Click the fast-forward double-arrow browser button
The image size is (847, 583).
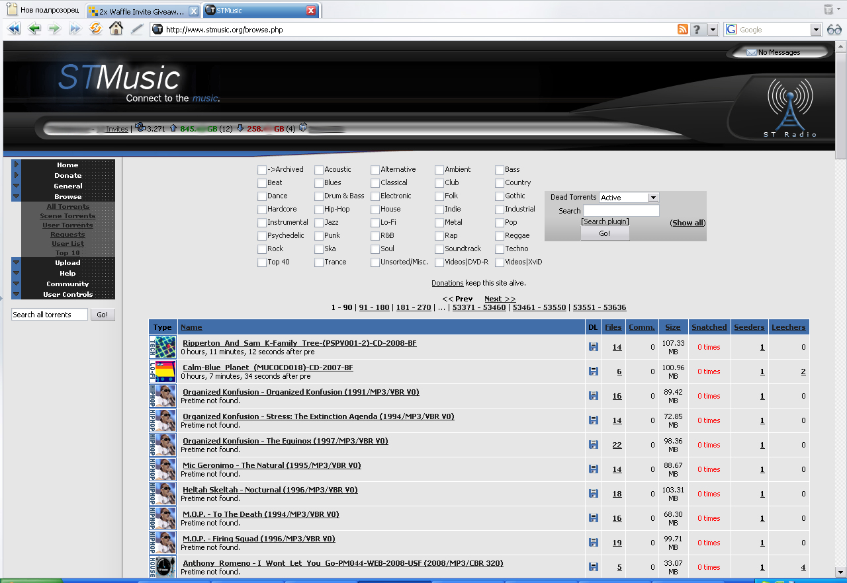[x=75, y=29]
